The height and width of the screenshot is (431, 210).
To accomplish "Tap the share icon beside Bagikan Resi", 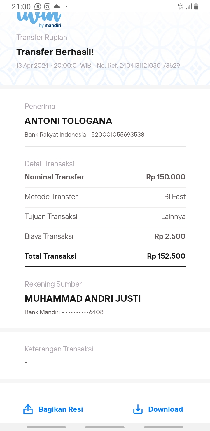I will click(x=28, y=409).
